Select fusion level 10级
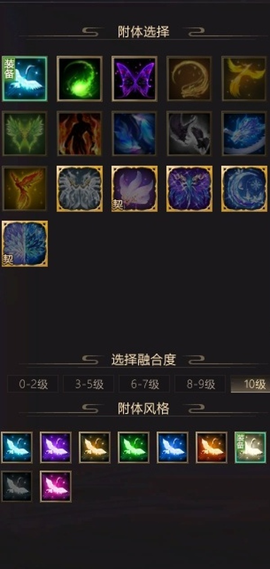The width and height of the screenshot is (270, 569). coord(251,384)
